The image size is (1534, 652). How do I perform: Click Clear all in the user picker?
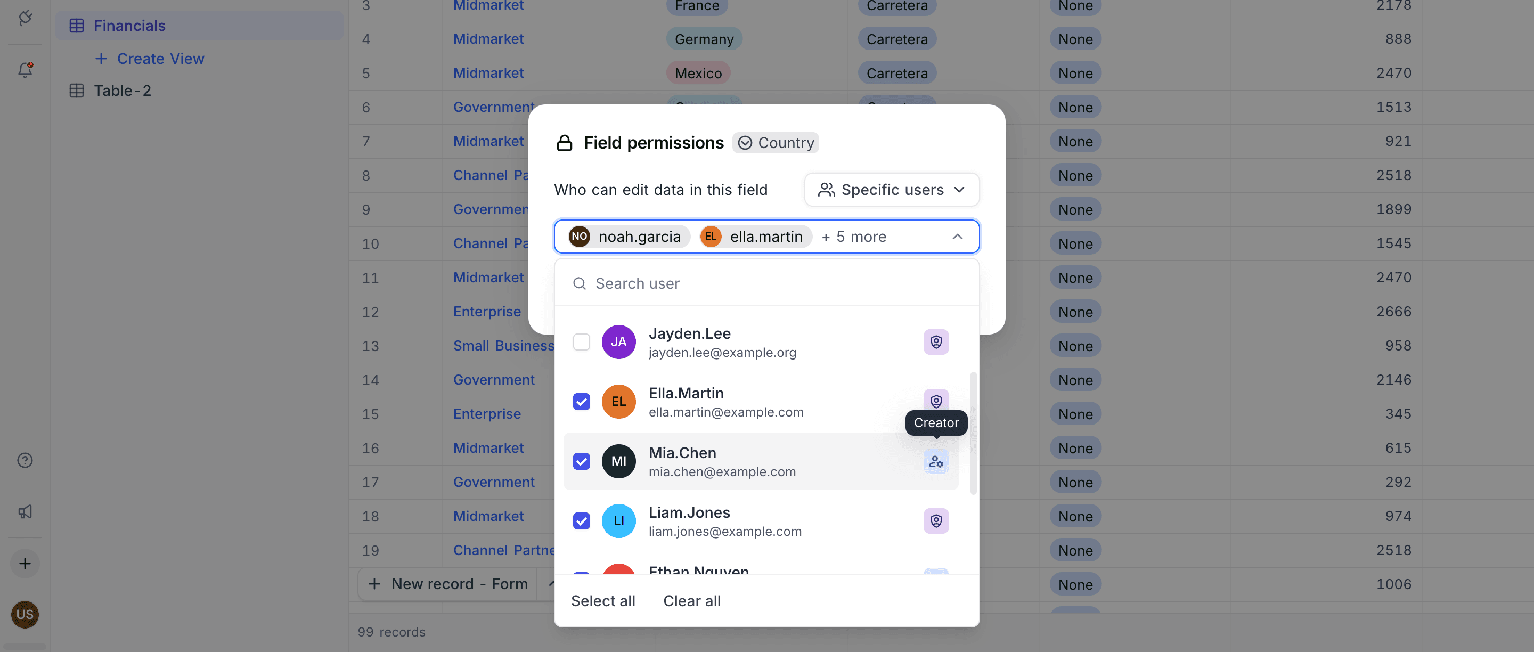coord(691,600)
